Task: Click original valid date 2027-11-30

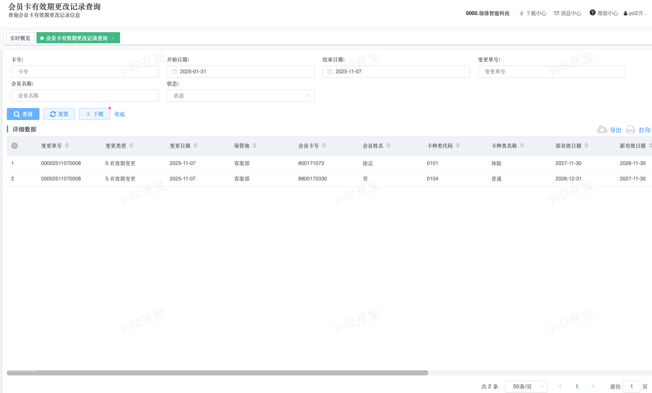Action: pyautogui.click(x=568, y=163)
